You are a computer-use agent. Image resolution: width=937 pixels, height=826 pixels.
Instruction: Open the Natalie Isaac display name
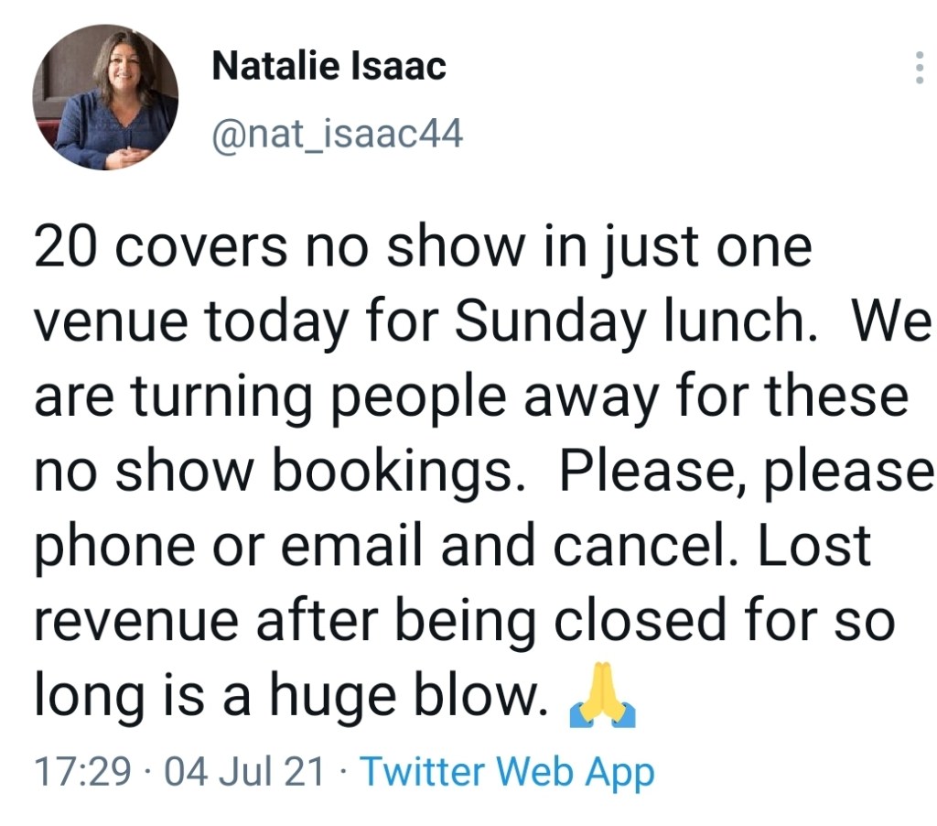(328, 66)
